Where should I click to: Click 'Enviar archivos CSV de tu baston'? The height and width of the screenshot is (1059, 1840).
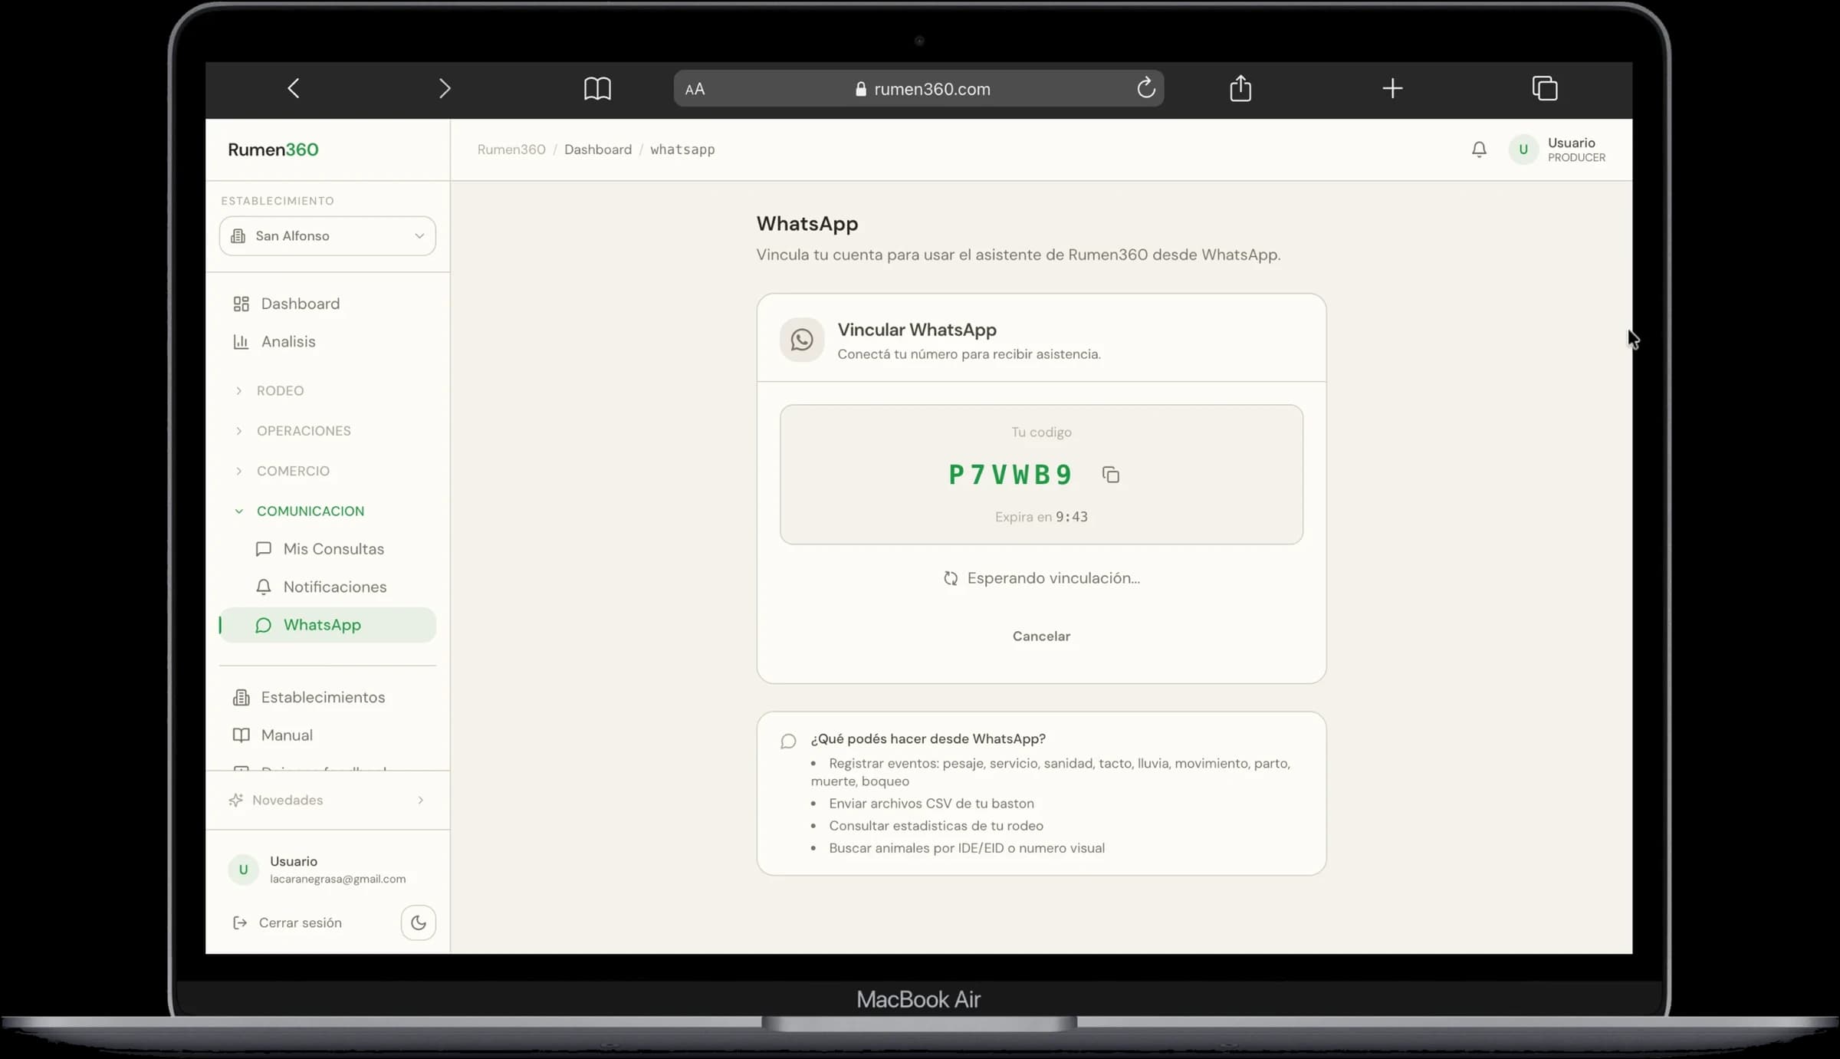932,804
